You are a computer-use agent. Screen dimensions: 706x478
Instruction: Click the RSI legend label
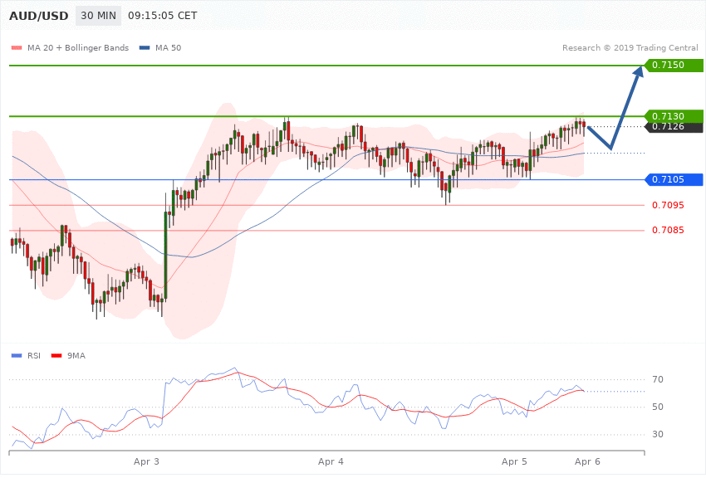pos(34,356)
